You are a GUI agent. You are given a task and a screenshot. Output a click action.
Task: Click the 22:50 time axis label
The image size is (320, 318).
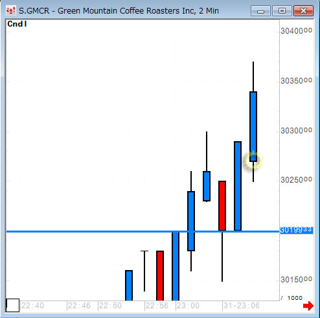click(110, 306)
